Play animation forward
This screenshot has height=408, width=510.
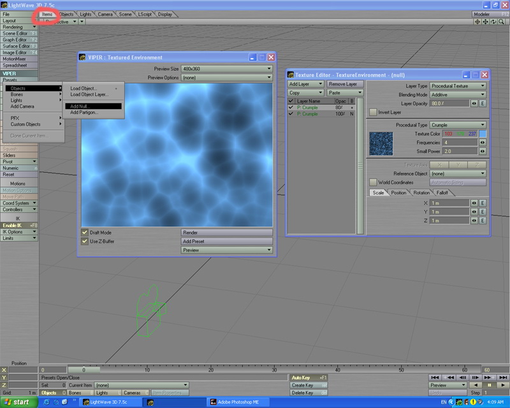coord(502,385)
